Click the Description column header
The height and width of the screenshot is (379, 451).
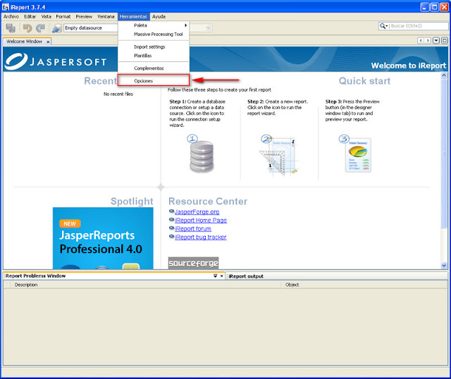tap(146, 285)
